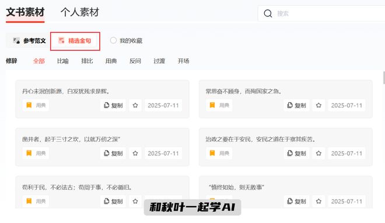Select the 精选金句 category button
Image resolution: width=385 pixels, height=223 pixels.
[75, 41]
